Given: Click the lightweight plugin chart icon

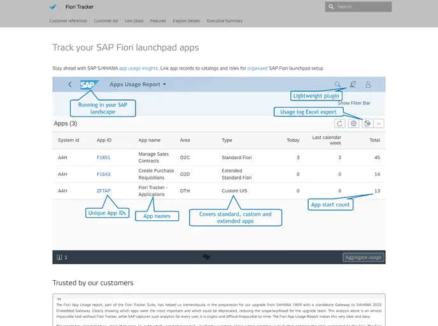Looking at the screenshot, I should coord(353,84).
